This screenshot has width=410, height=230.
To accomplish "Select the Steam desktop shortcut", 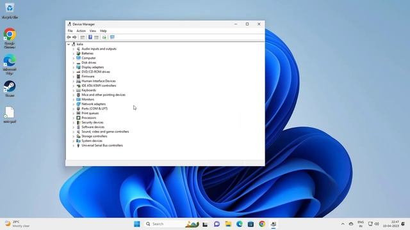I will 10,89.
